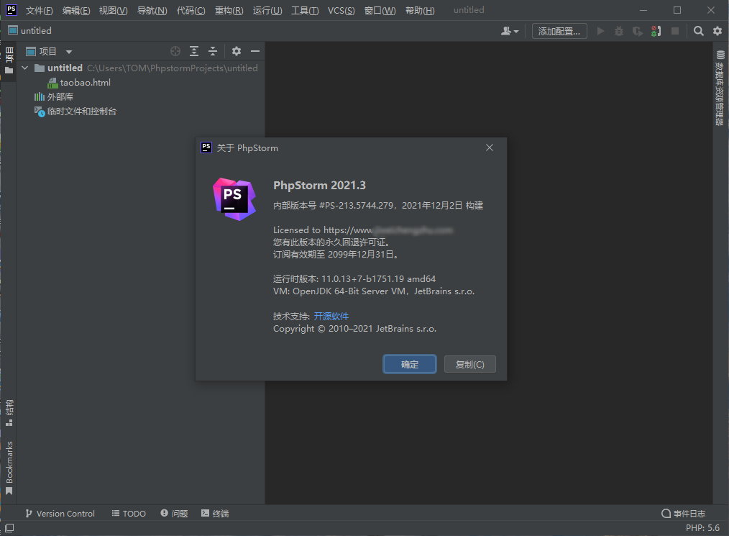Click the 确定 button
729x536 pixels.
coord(410,364)
